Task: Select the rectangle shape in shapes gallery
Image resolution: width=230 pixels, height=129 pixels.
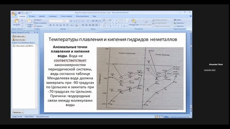Action: click(119, 20)
